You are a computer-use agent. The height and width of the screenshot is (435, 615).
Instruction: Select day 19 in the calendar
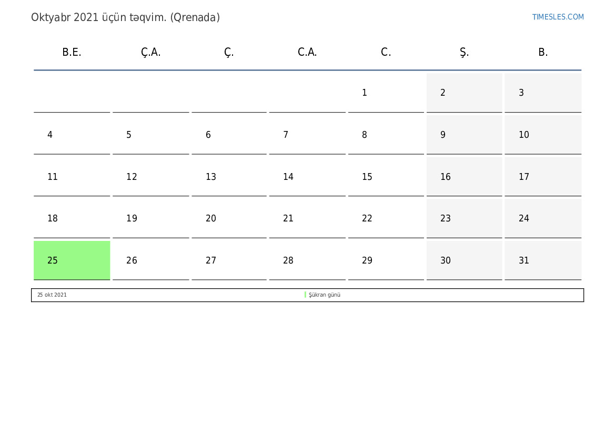[150, 218]
